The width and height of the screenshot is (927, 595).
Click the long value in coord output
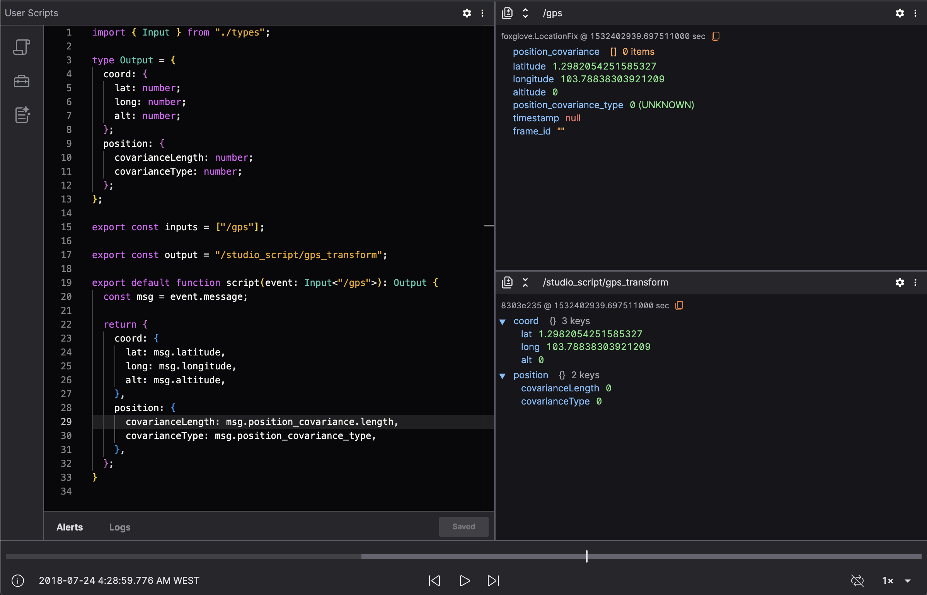pyautogui.click(x=598, y=347)
